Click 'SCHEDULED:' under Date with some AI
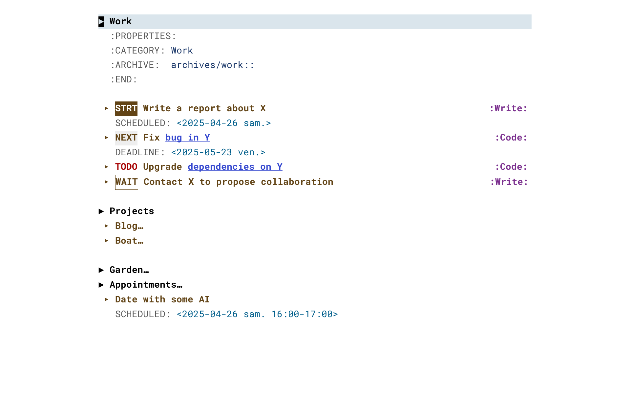The width and height of the screenshot is (630, 394). (143, 315)
